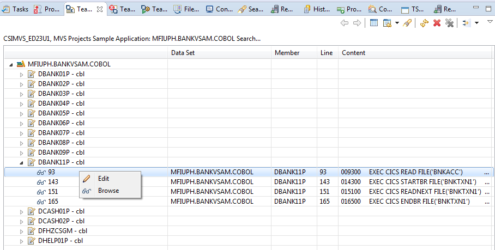Open the Con... tab
Image resolution: width=495 pixels, height=250 pixels.
pos(219,9)
